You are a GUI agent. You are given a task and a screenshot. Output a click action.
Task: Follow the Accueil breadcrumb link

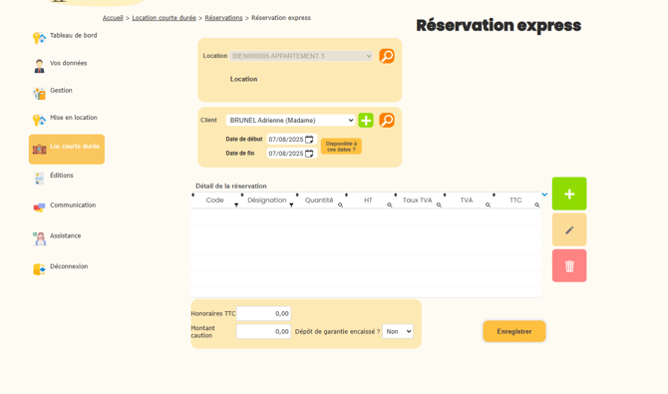tap(113, 18)
